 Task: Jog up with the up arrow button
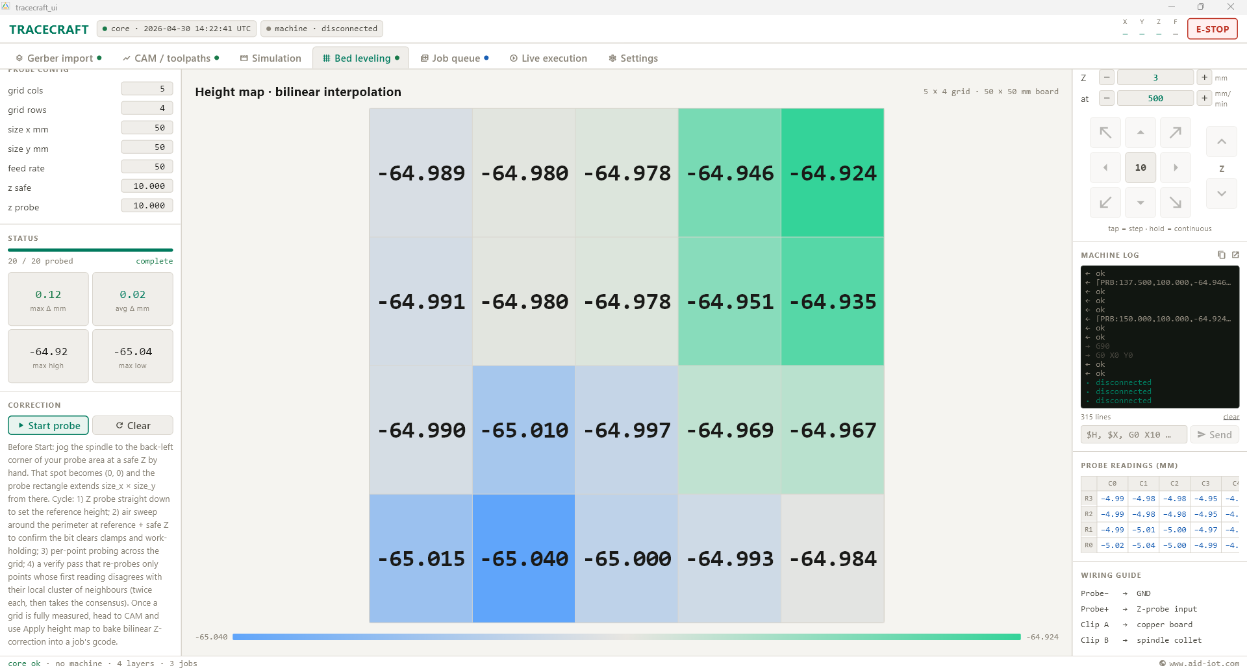pos(1140,132)
